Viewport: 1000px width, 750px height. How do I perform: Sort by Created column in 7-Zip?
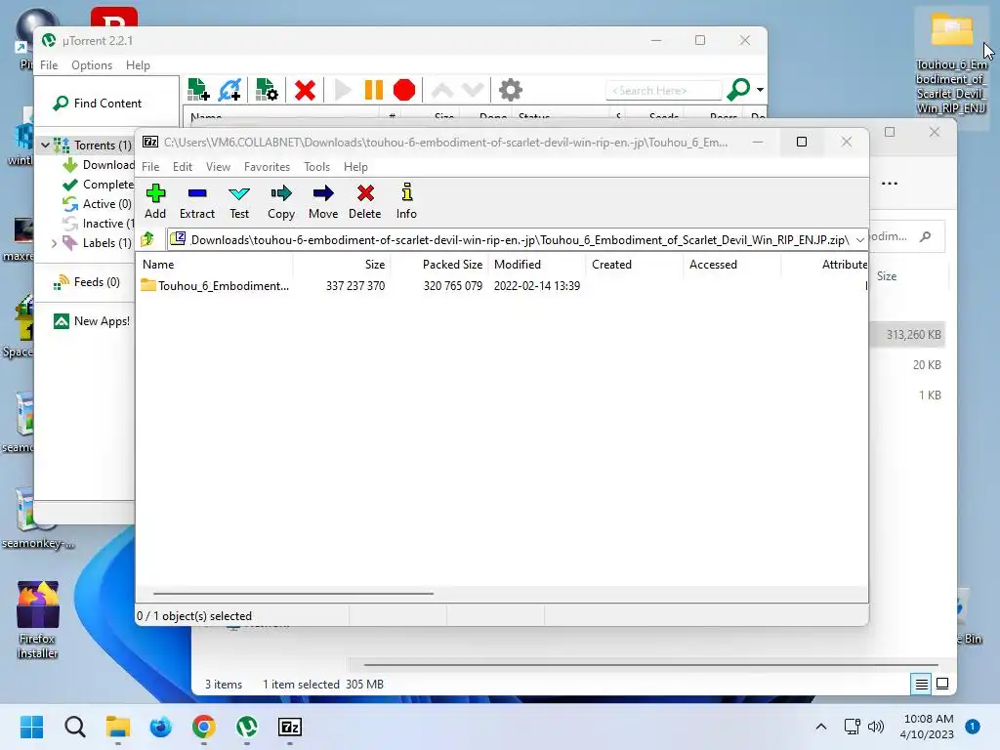[635, 264]
